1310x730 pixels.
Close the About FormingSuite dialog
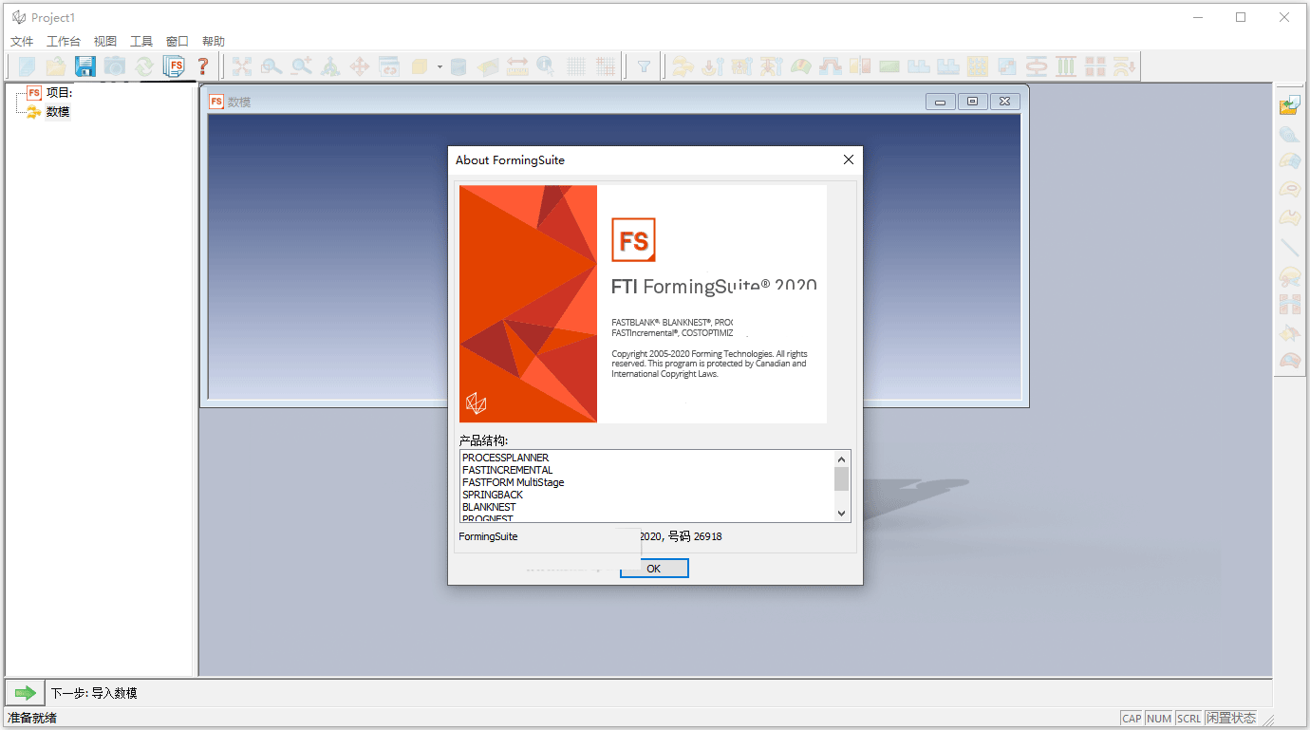849,159
